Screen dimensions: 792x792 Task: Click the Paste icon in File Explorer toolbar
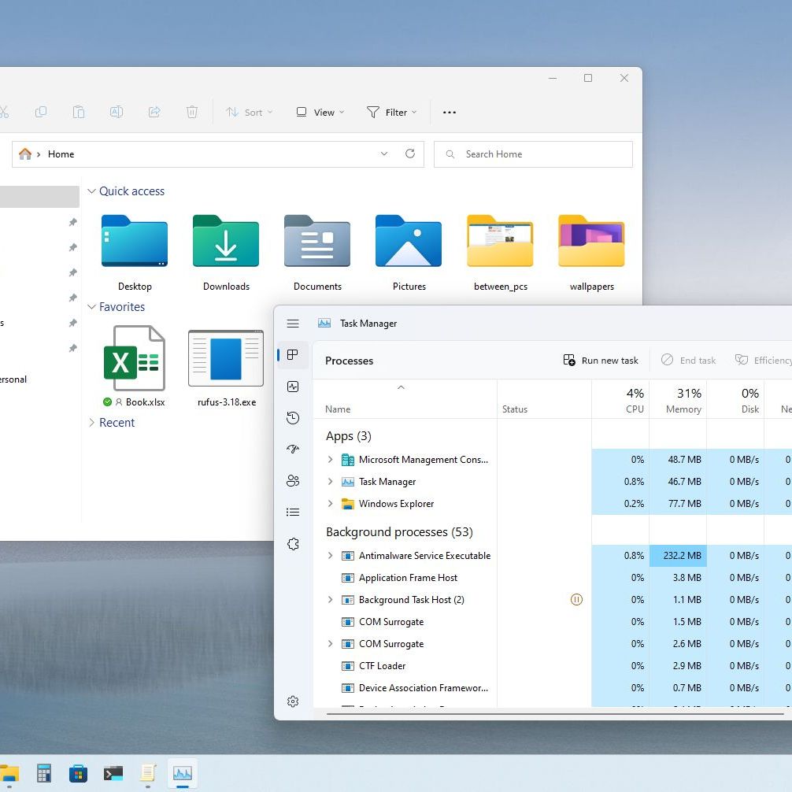[79, 112]
